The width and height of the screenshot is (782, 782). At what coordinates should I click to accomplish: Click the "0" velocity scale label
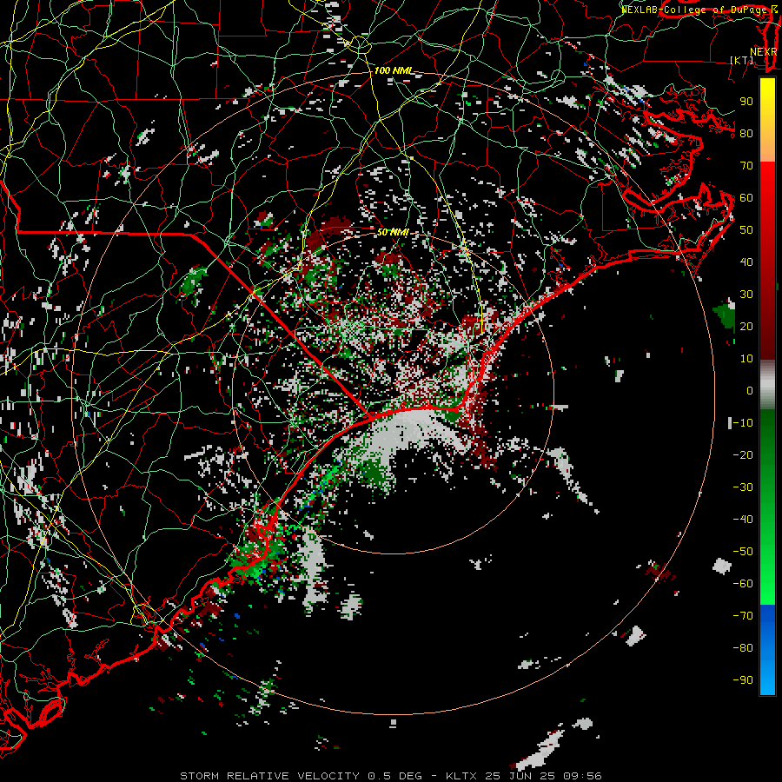[x=750, y=391]
